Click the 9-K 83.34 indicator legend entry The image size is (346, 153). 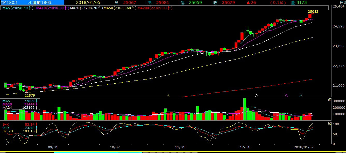pos(20,124)
